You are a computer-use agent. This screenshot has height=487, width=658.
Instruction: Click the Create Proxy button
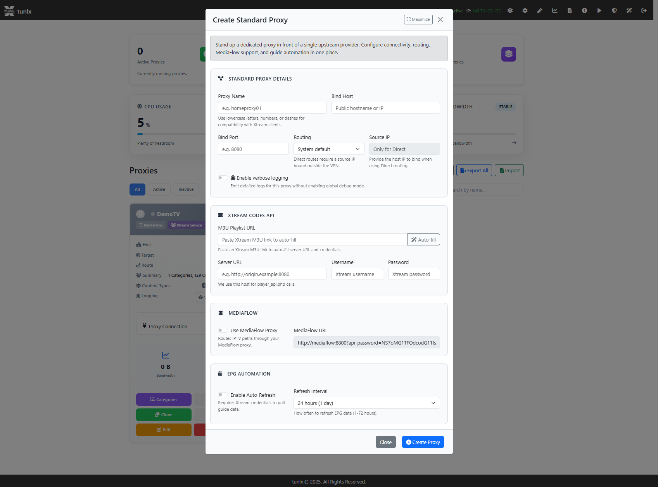[x=423, y=442]
